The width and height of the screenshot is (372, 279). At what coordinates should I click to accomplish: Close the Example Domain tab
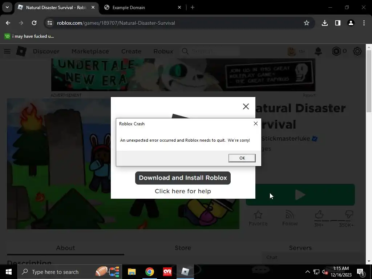pyautogui.click(x=179, y=7)
